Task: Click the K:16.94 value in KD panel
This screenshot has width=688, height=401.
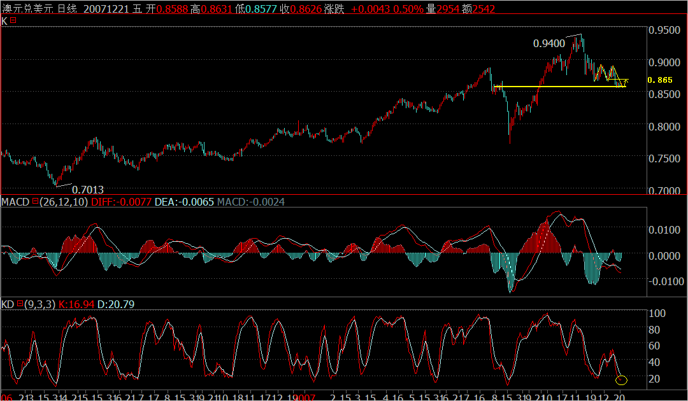Action: (75, 304)
